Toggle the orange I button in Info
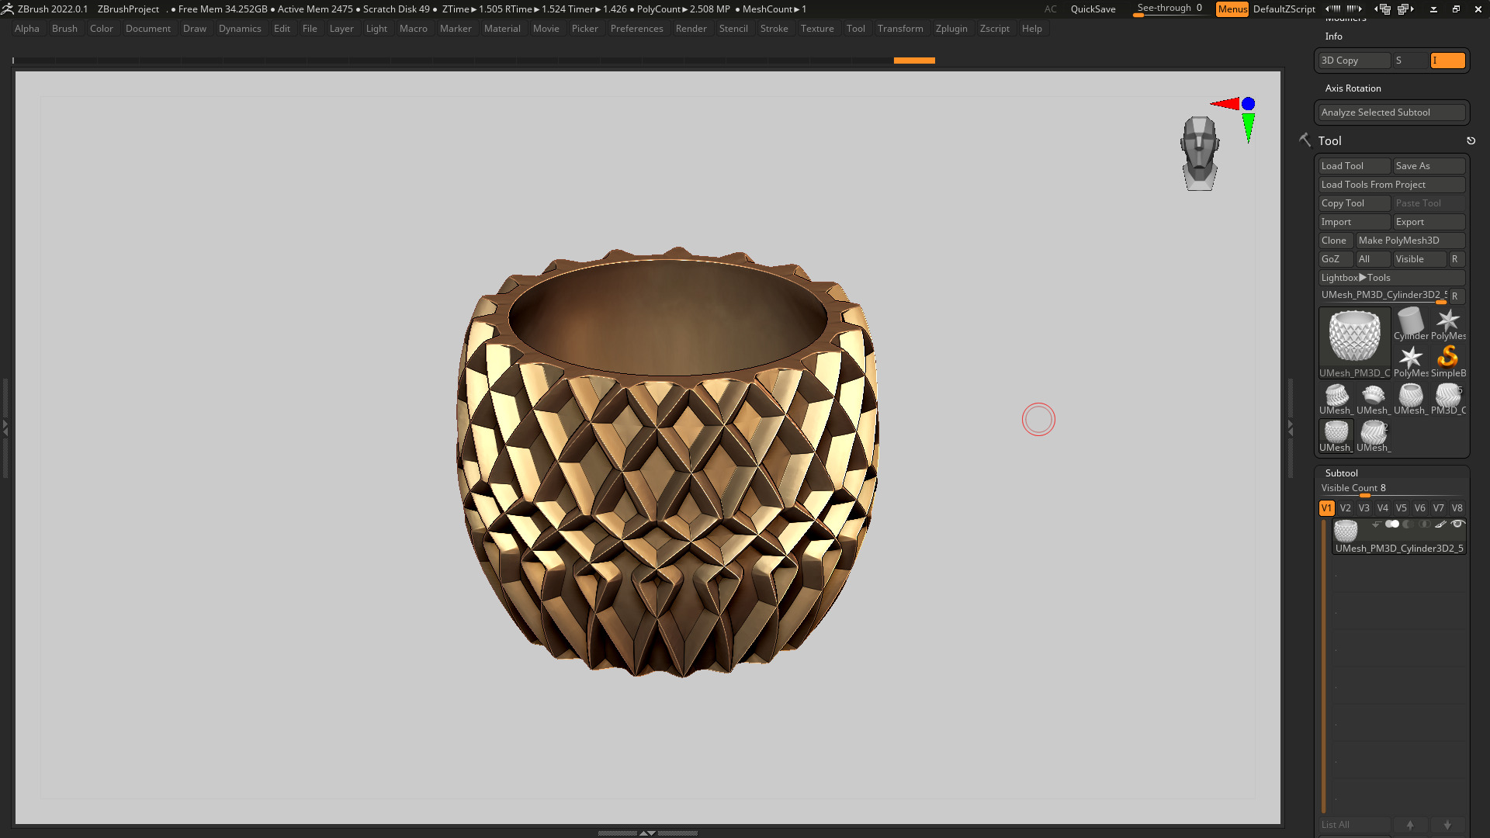 tap(1447, 61)
